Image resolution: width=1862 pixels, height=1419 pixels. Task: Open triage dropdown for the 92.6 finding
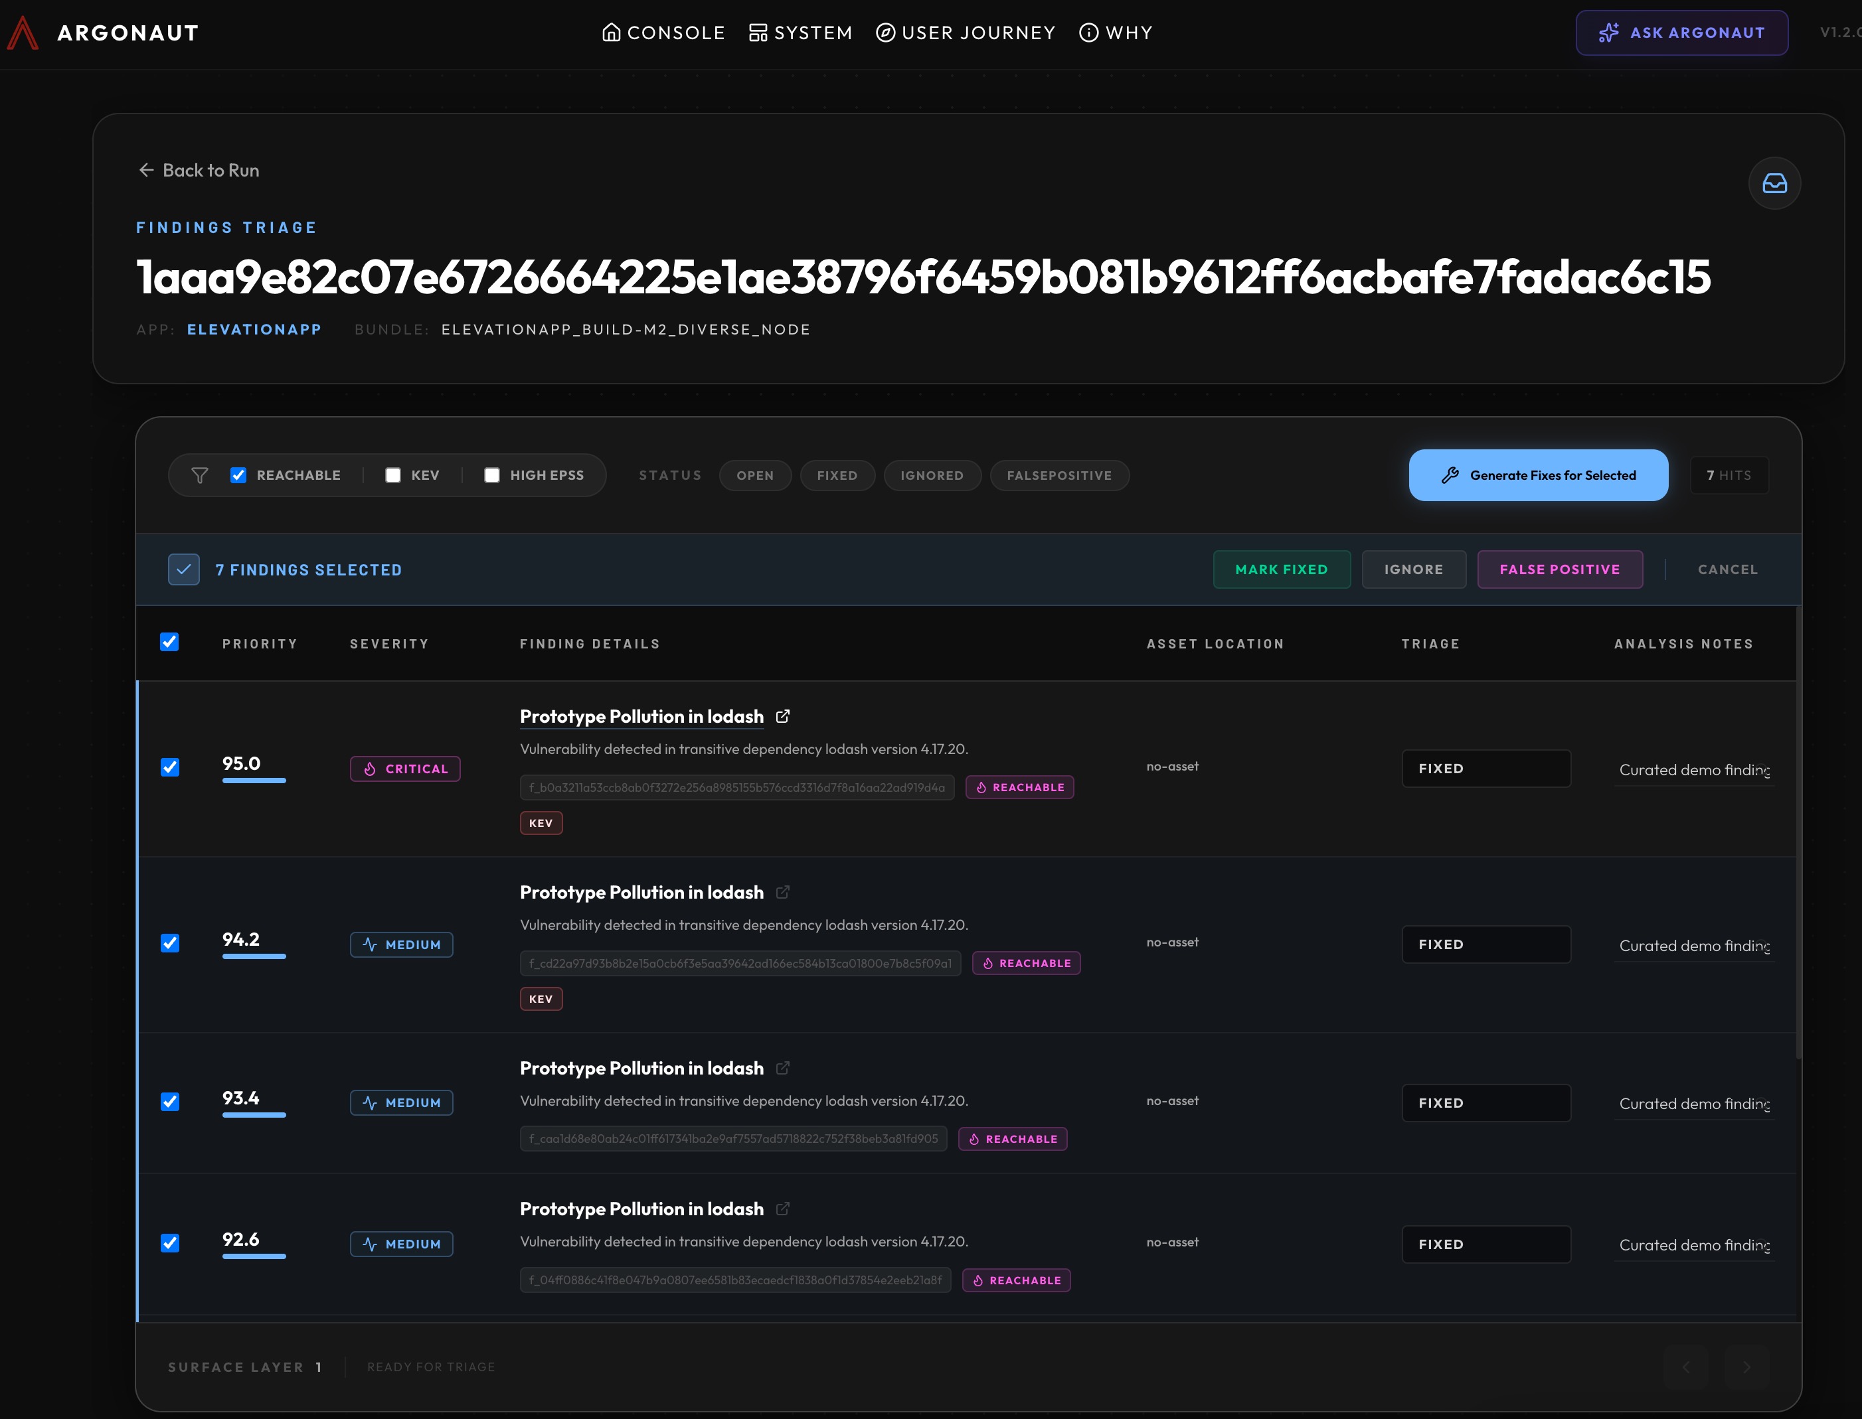[1485, 1244]
